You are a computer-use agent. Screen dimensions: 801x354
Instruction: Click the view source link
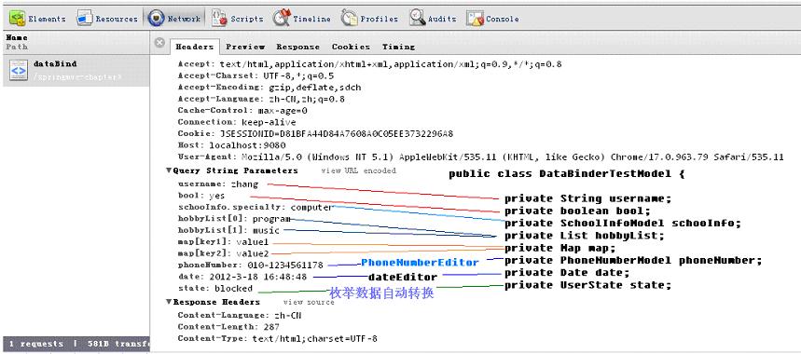pos(309,302)
